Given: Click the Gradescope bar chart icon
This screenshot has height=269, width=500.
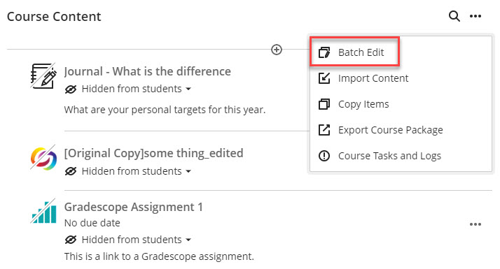Looking at the screenshot, I should tap(43, 212).
